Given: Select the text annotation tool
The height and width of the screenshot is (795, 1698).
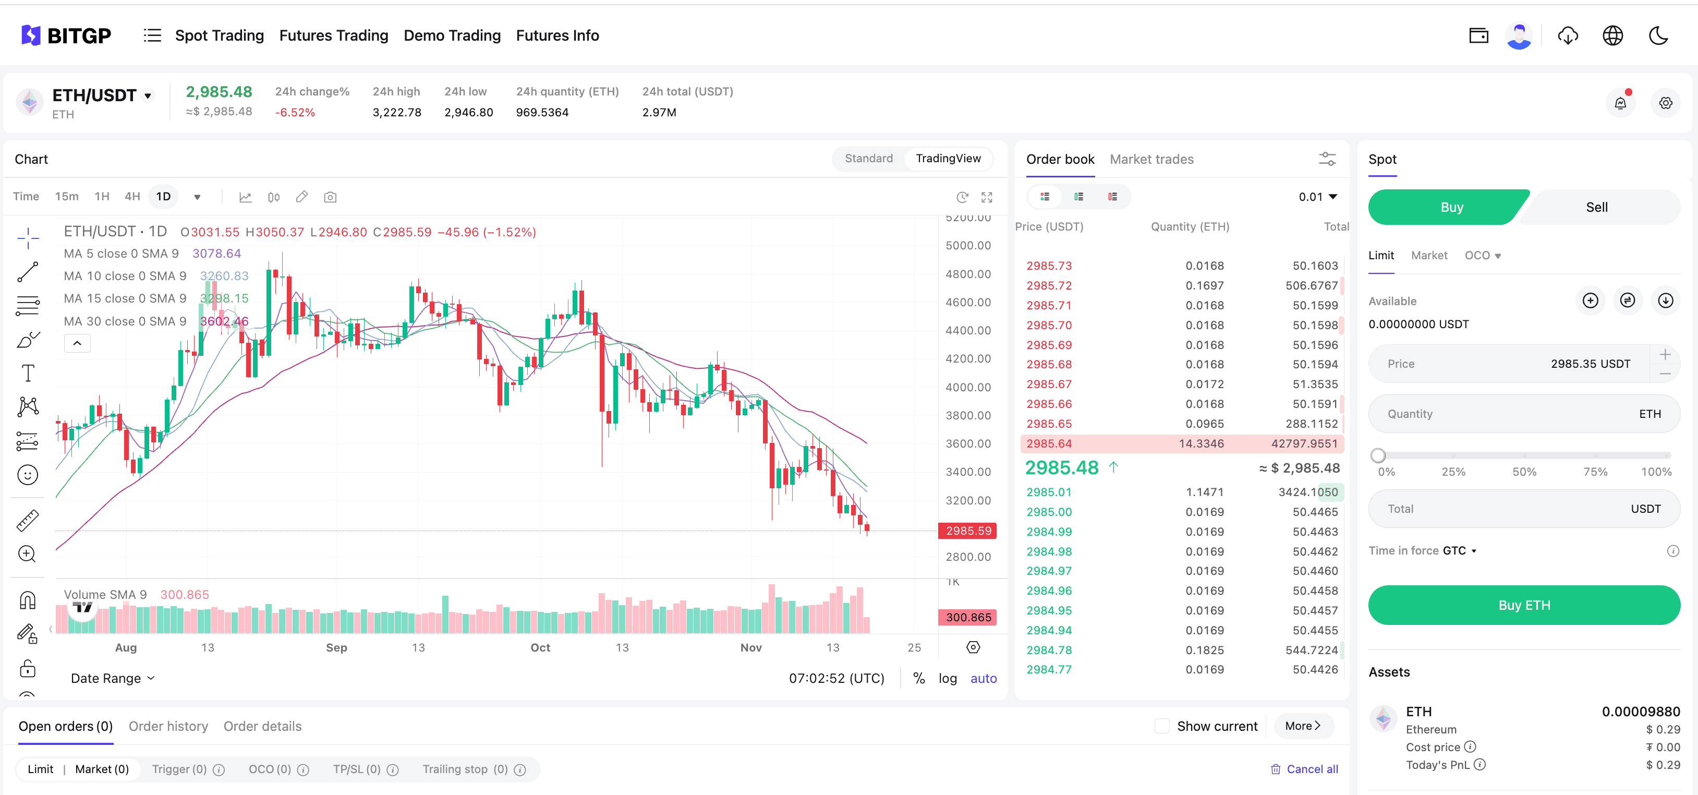Looking at the screenshot, I should click(x=27, y=372).
